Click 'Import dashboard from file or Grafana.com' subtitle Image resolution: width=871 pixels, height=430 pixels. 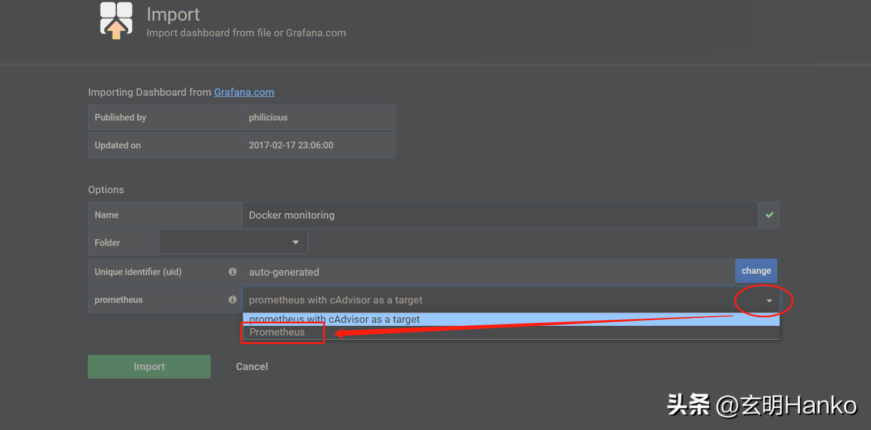tap(246, 33)
